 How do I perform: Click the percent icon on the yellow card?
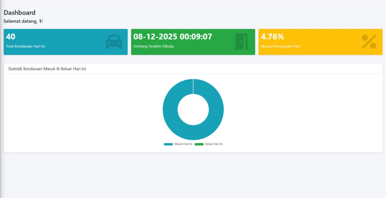[369, 42]
